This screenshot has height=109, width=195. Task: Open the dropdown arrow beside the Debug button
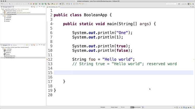click(41, 4)
